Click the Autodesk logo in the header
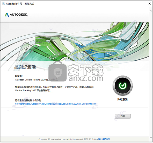The image size is (153, 143). tap(16, 15)
